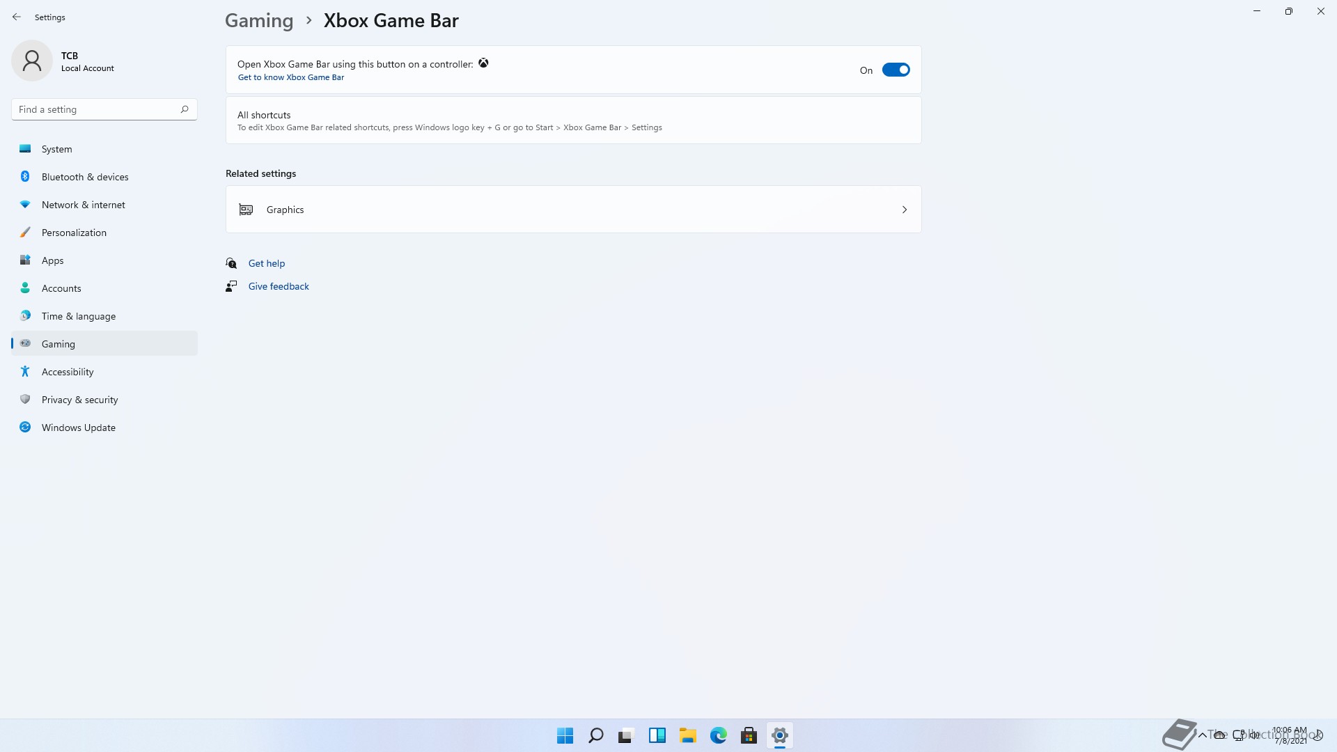Image resolution: width=1337 pixels, height=752 pixels.
Task: Show hidden tray icons chevron
Action: click(1202, 735)
